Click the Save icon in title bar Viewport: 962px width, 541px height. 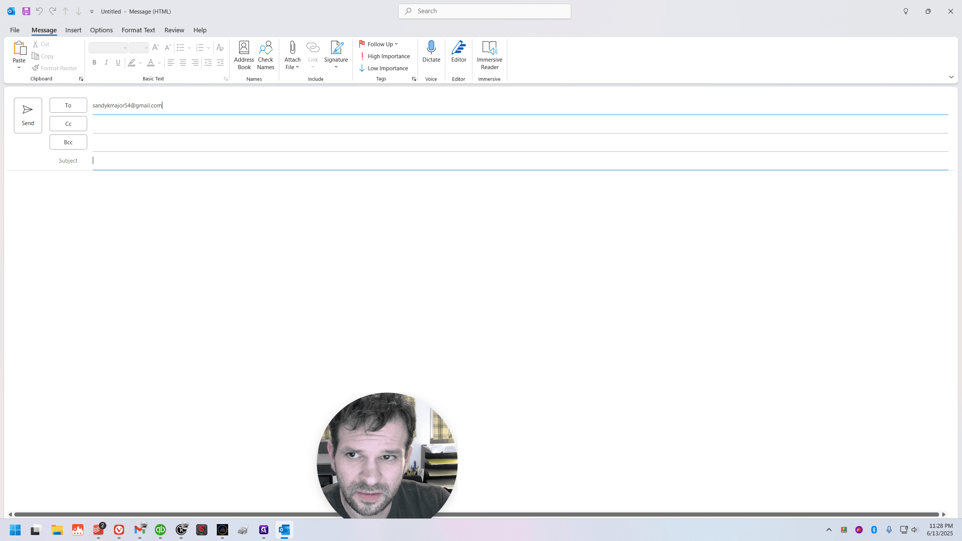pos(26,11)
